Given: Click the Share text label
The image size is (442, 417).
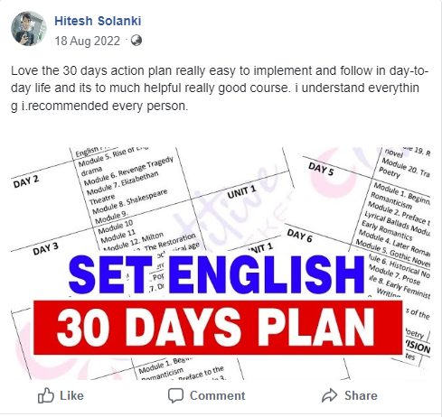Looking at the screenshot, I should 361,395.
